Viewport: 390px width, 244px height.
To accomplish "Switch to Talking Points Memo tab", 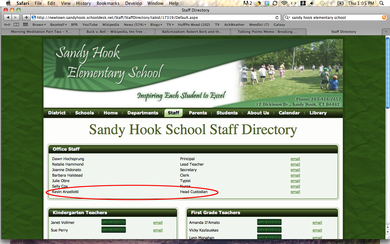I will [268, 32].
